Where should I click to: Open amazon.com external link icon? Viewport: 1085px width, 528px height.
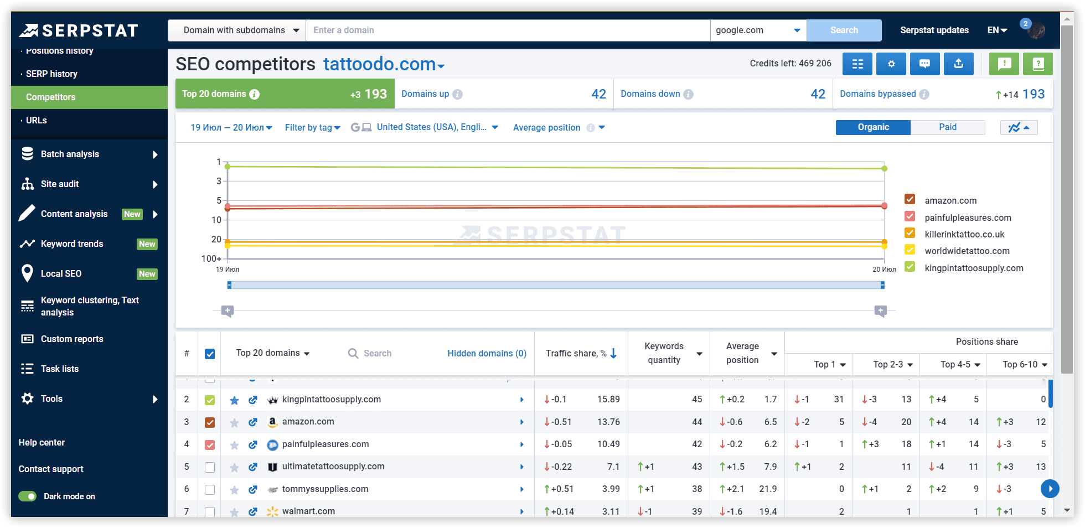tap(253, 422)
